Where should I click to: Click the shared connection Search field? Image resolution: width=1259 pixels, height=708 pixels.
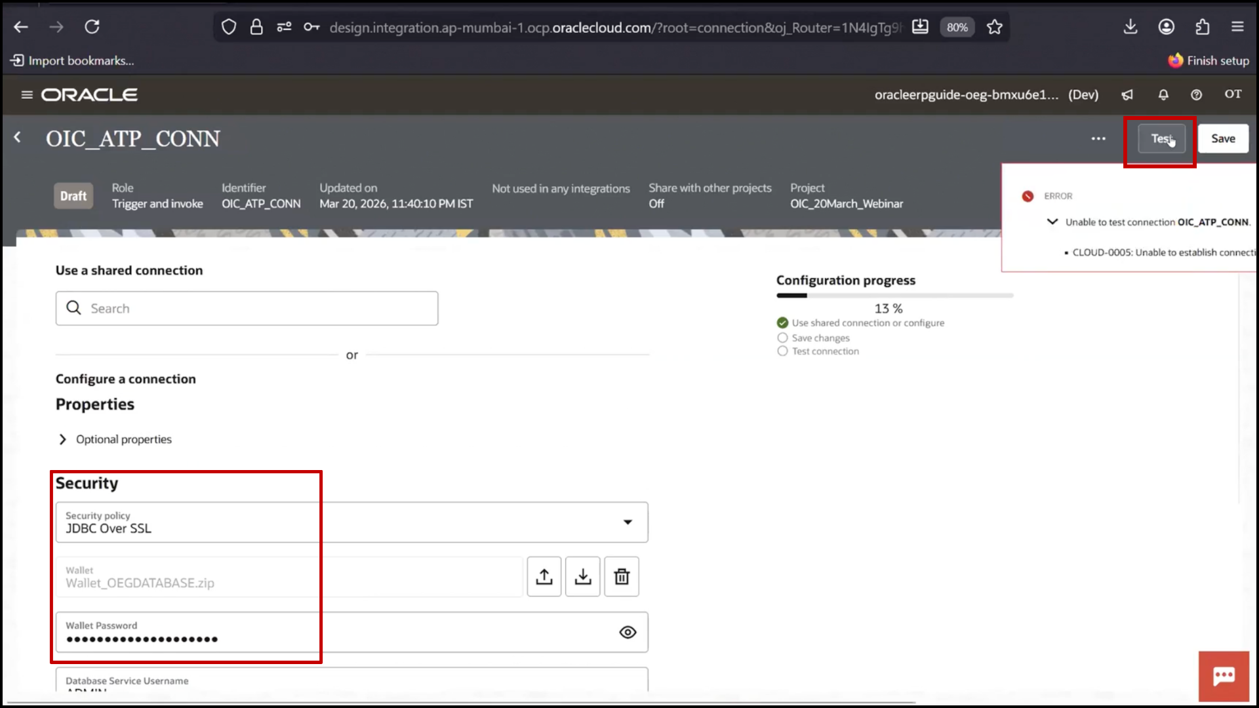(247, 308)
